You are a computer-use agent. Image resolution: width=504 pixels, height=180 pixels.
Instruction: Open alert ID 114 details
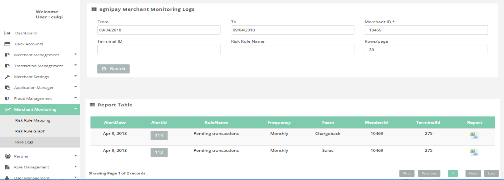tap(159, 135)
